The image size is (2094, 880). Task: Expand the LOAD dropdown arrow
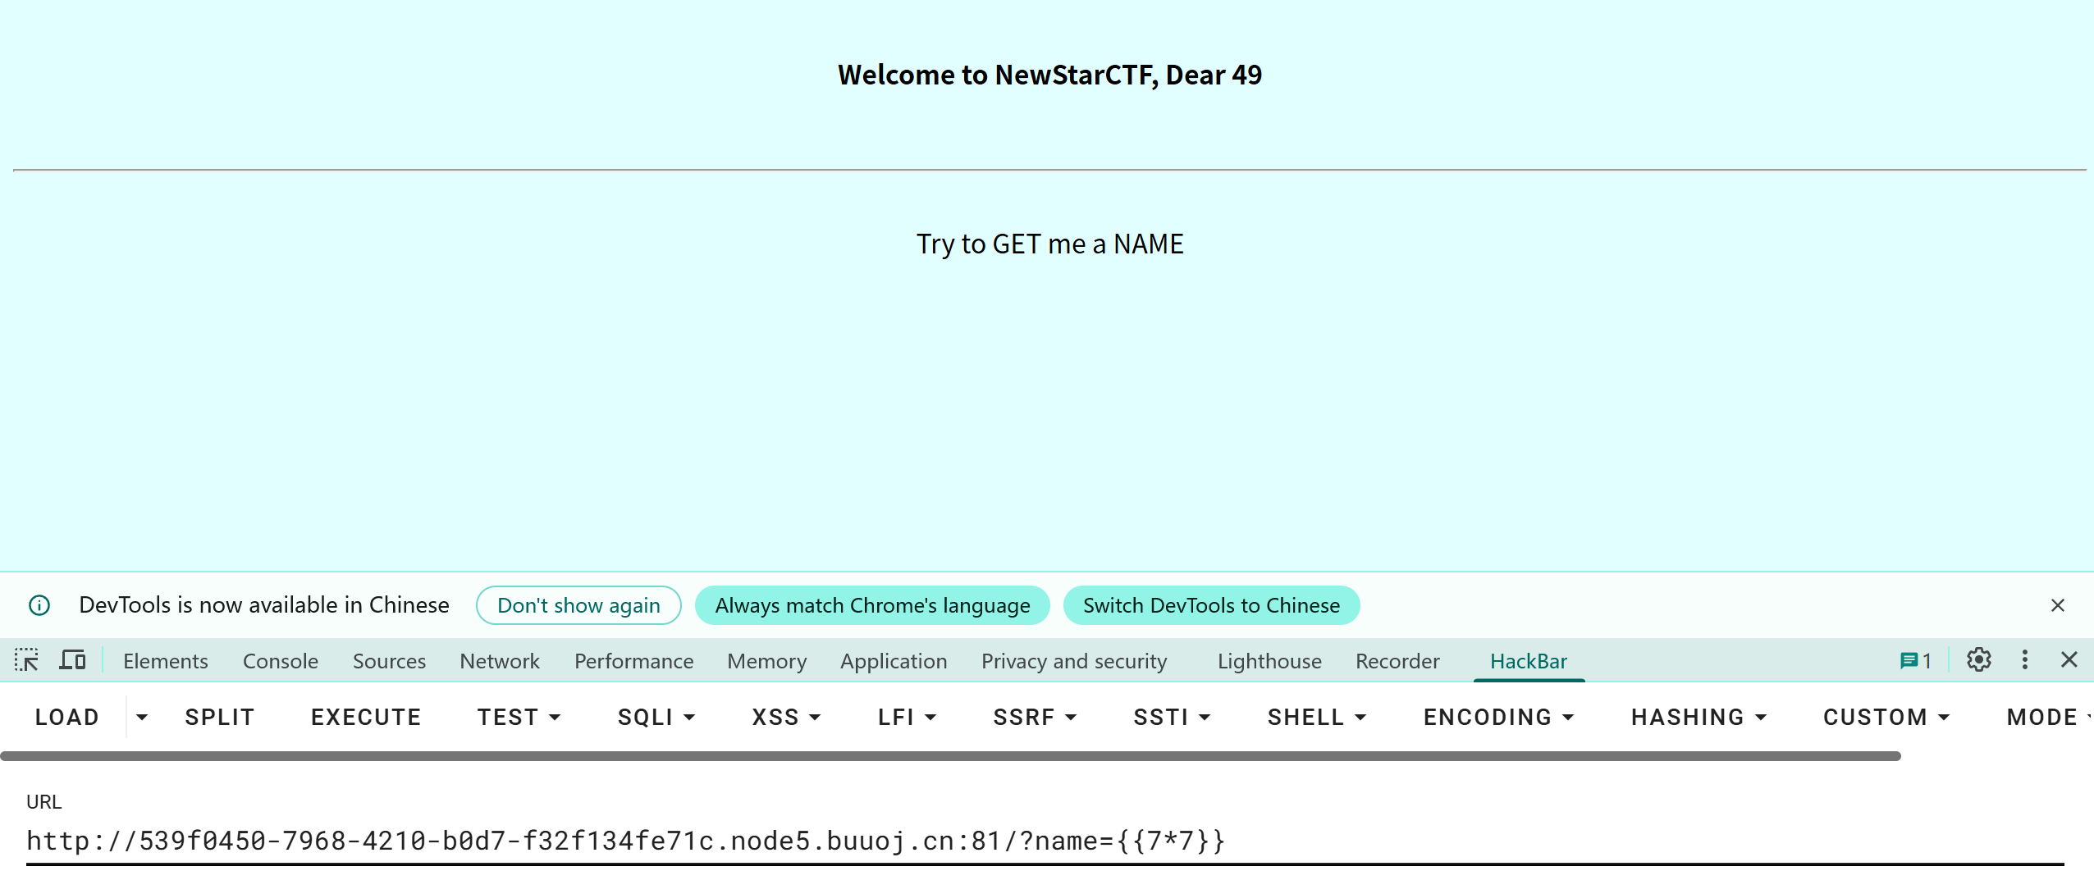tap(142, 717)
